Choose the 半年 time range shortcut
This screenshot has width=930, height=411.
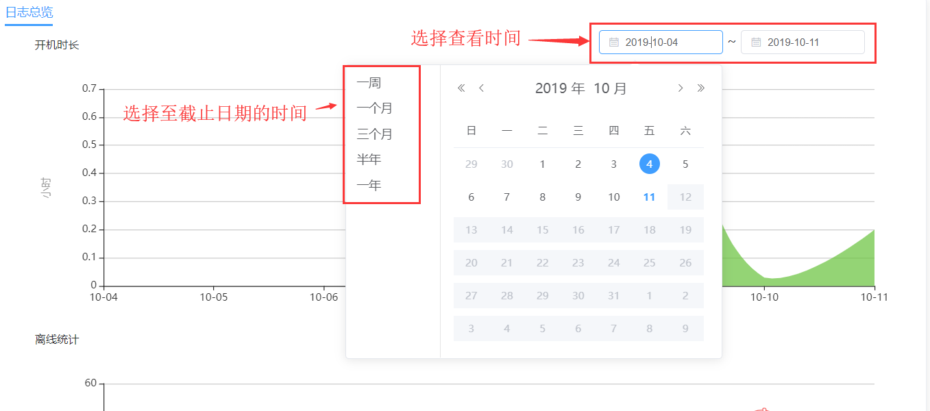(369, 160)
